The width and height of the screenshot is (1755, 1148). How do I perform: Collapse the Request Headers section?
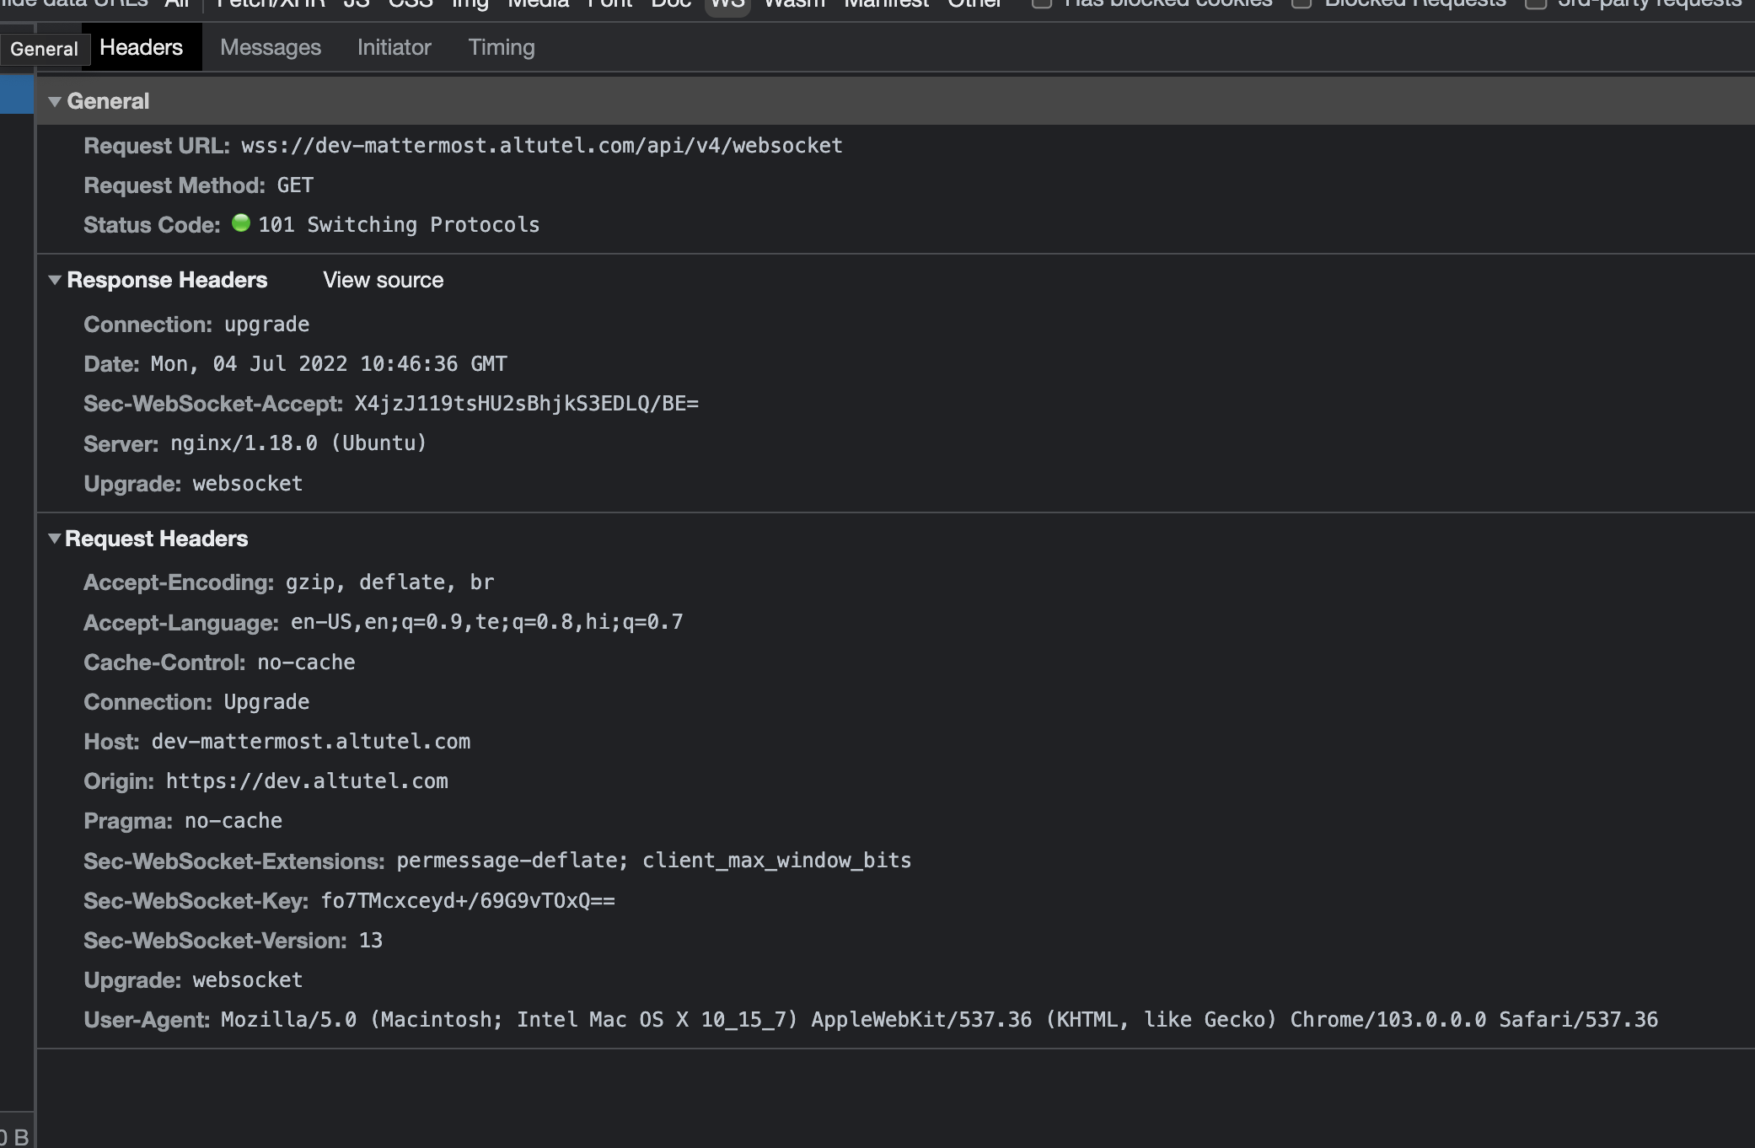tap(56, 538)
